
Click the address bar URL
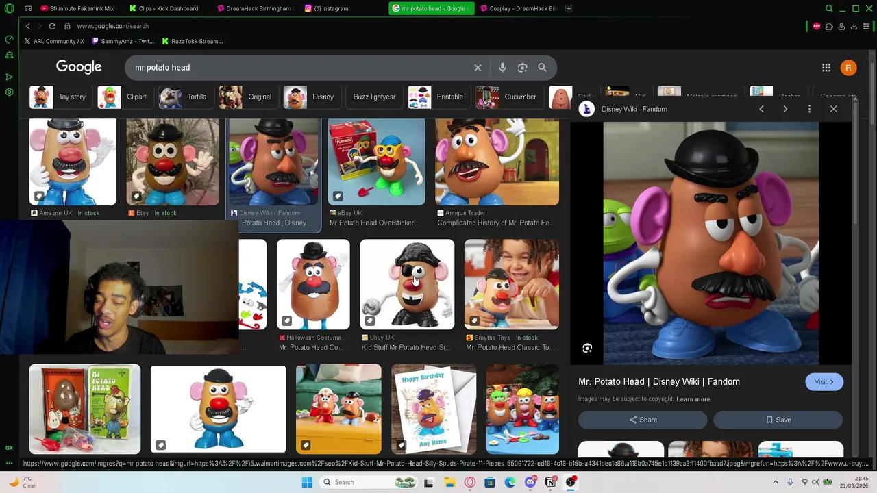coord(112,26)
